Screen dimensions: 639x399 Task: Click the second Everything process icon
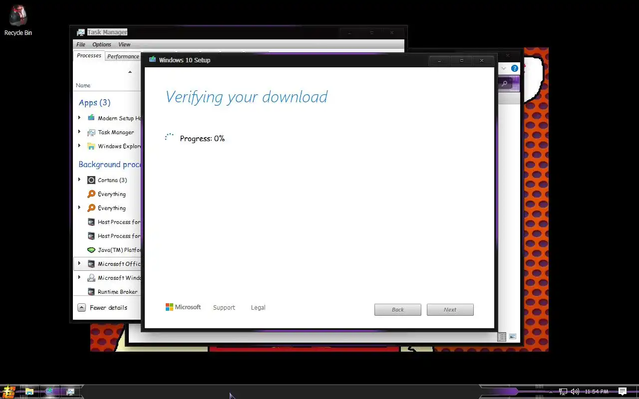point(91,208)
